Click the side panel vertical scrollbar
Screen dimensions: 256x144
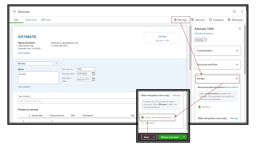pyautogui.click(x=245, y=50)
